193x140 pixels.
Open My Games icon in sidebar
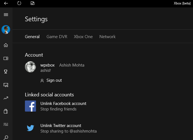point(6,59)
